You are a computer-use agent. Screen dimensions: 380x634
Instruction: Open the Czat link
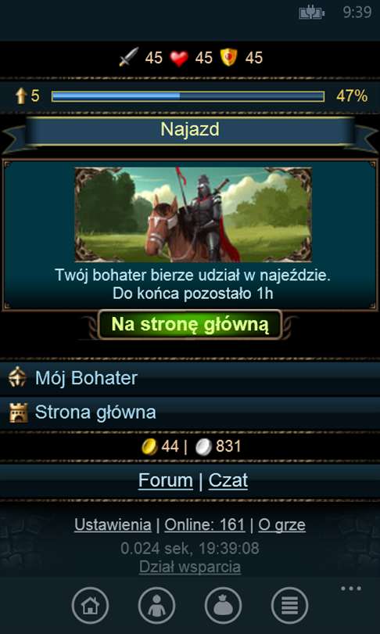point(228,481)
